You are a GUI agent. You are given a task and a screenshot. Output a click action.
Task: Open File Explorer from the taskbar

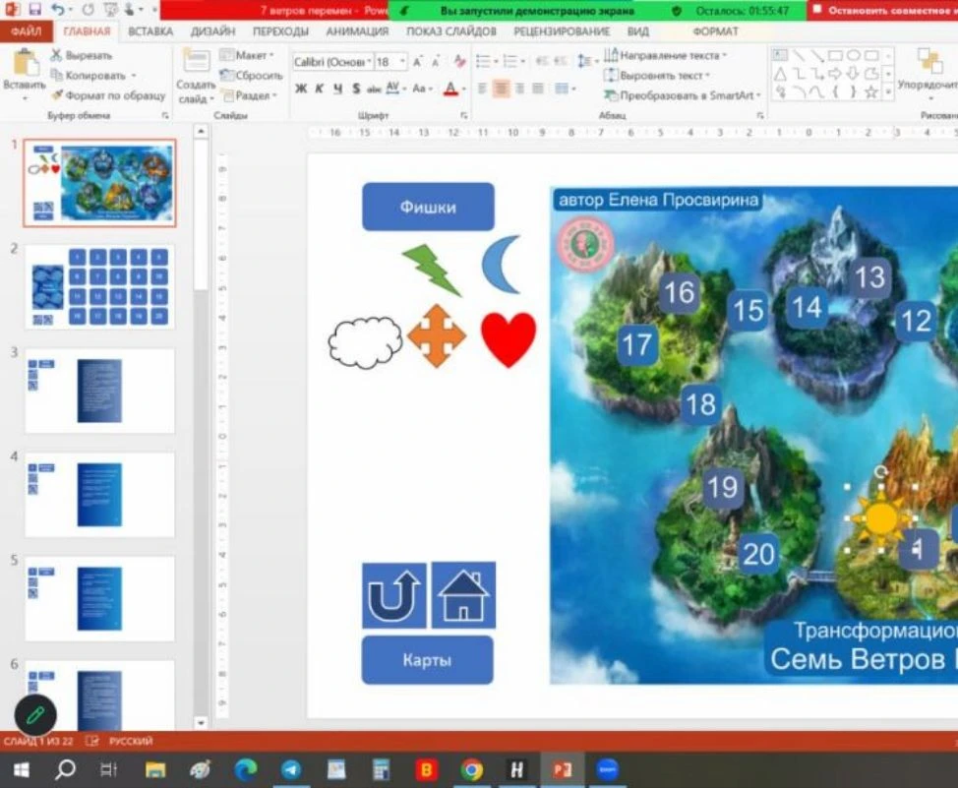155,769
